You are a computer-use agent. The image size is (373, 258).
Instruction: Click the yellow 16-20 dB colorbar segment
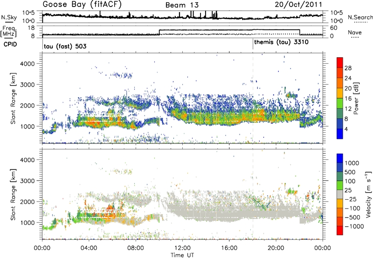340,93
